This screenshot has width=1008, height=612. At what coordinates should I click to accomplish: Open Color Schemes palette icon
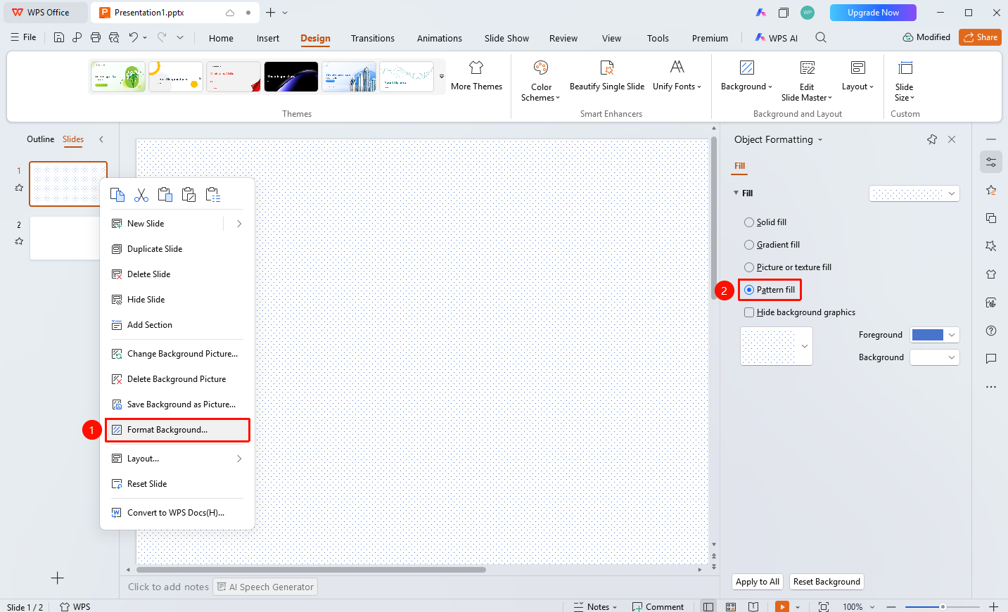click(x=541, y=68)
